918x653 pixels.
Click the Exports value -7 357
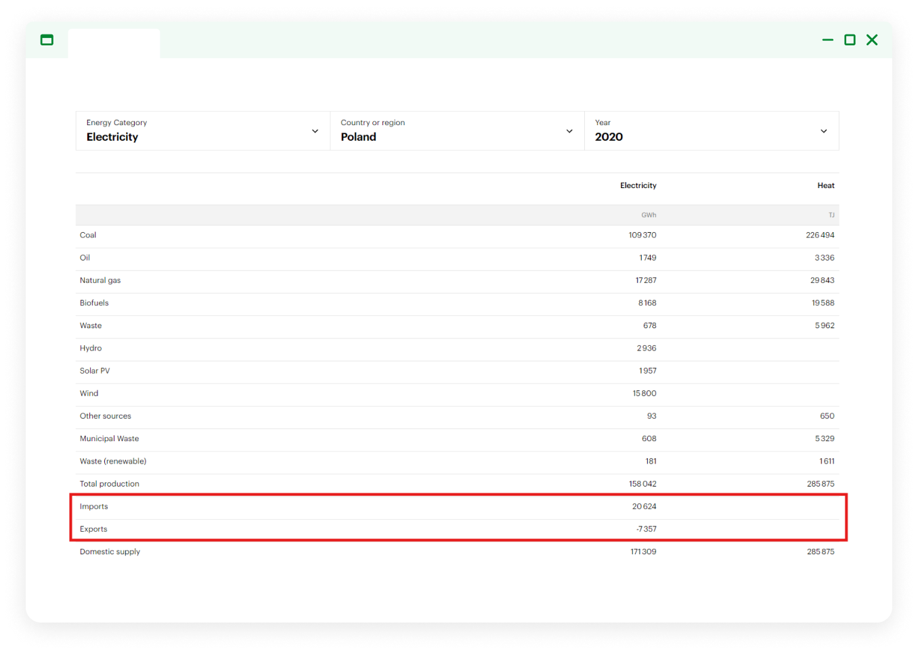point(647,529)
